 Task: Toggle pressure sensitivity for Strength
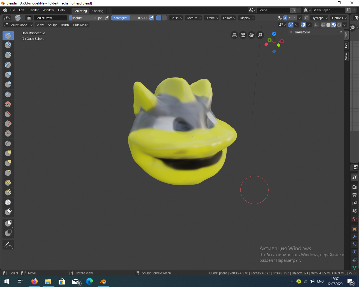(151, 18)
